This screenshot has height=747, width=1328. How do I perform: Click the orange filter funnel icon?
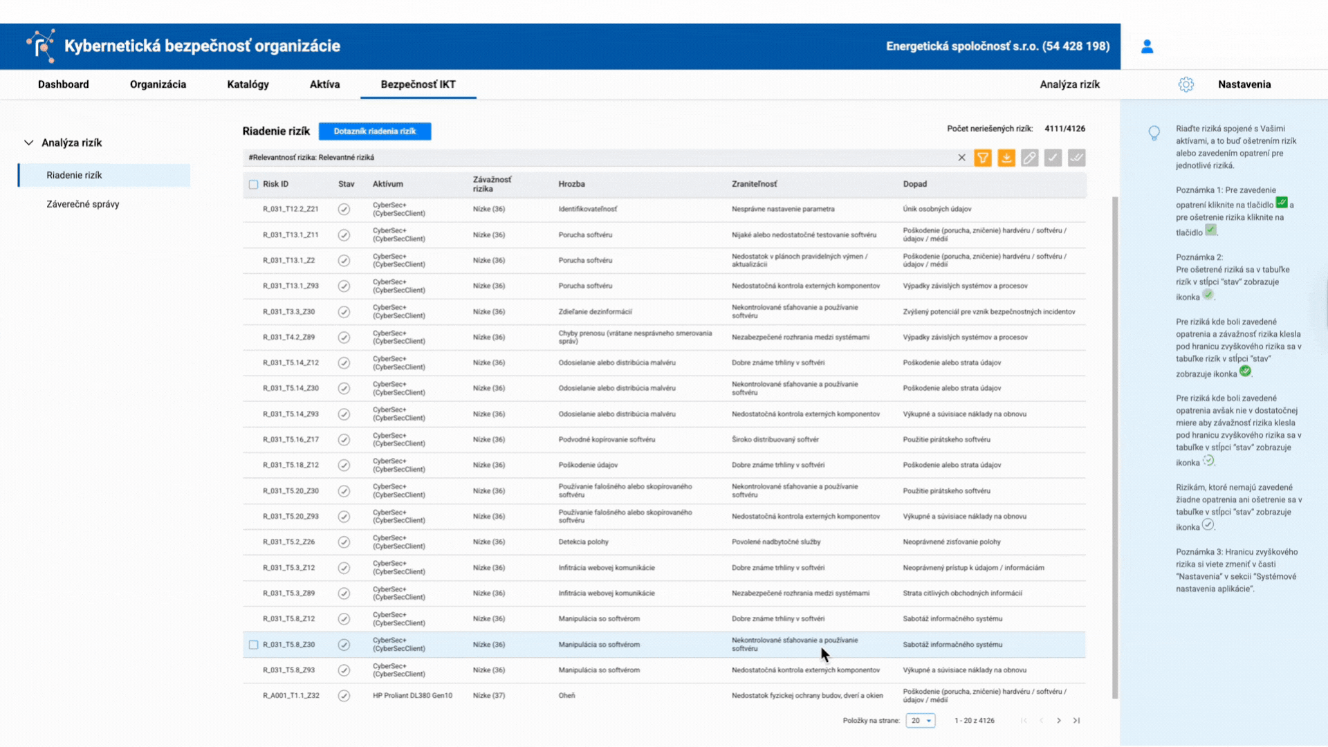[x=982, y=158]
